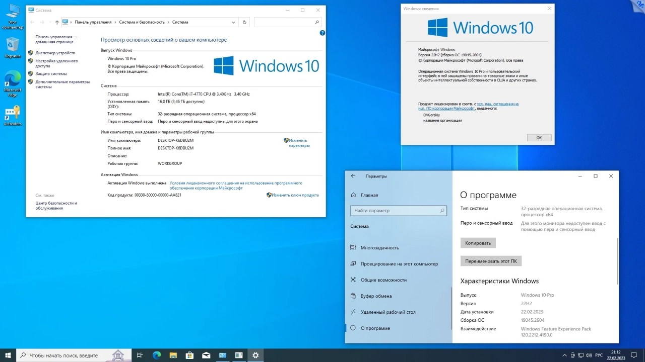Screen dimensions: 645x362
Task: Open the Remote access settings link
Action: (x=56, y=63)
